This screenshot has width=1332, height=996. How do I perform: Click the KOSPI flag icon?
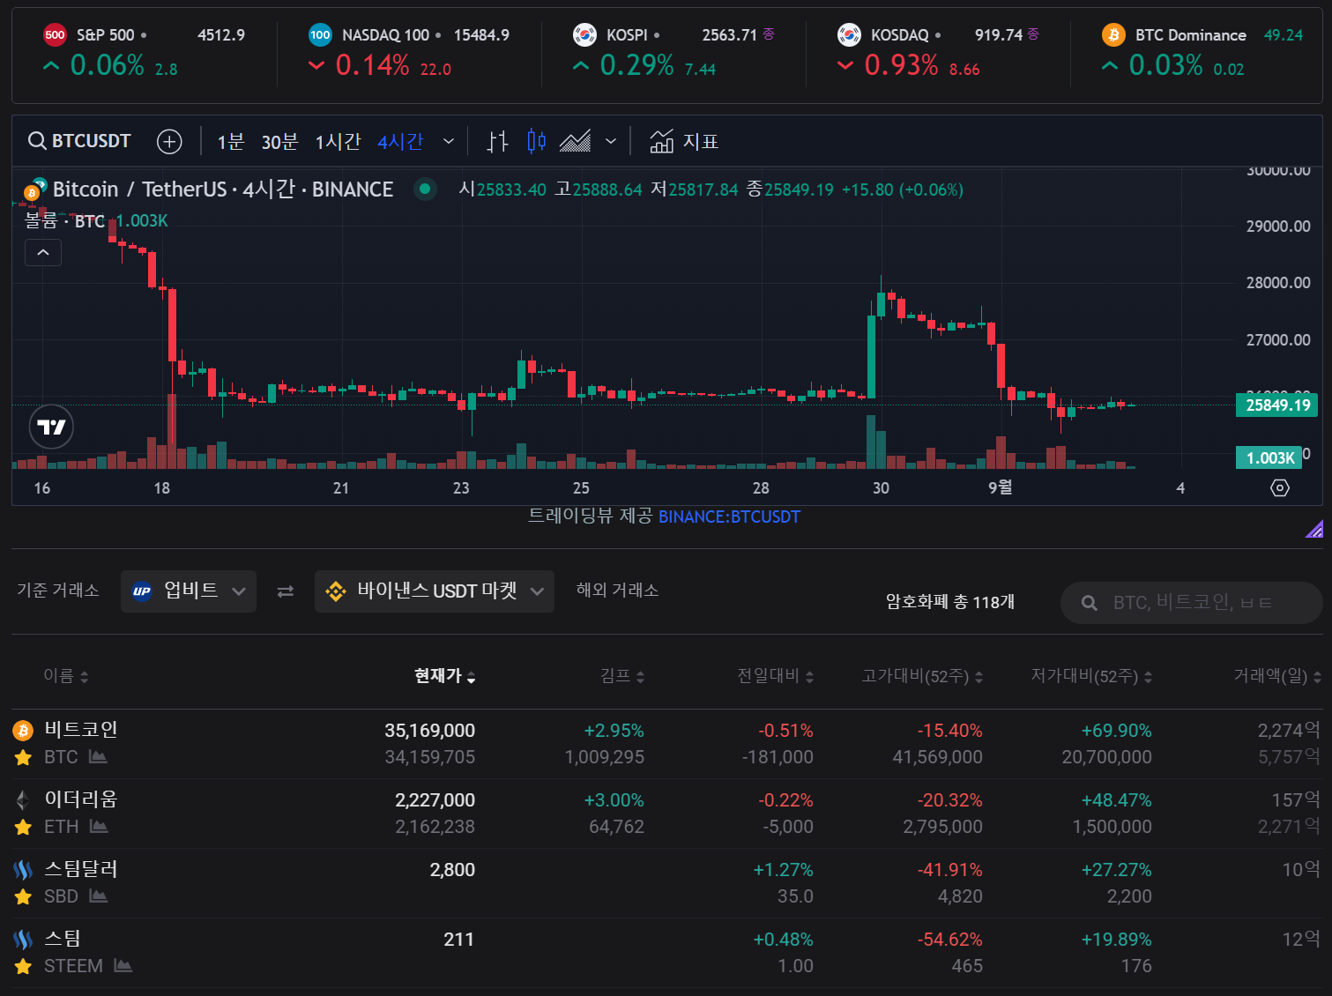coord(584,35)
